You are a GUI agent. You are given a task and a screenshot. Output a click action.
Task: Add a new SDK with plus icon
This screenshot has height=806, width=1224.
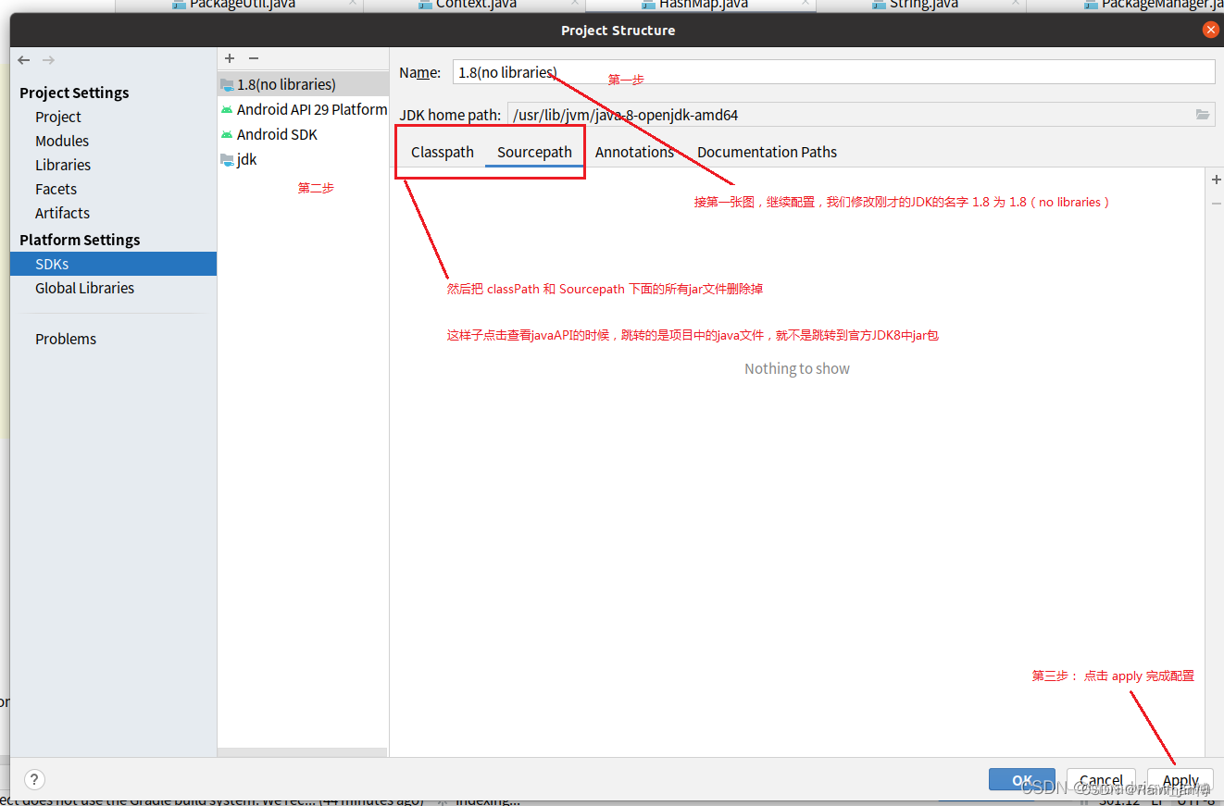click(x=230, y=58)
